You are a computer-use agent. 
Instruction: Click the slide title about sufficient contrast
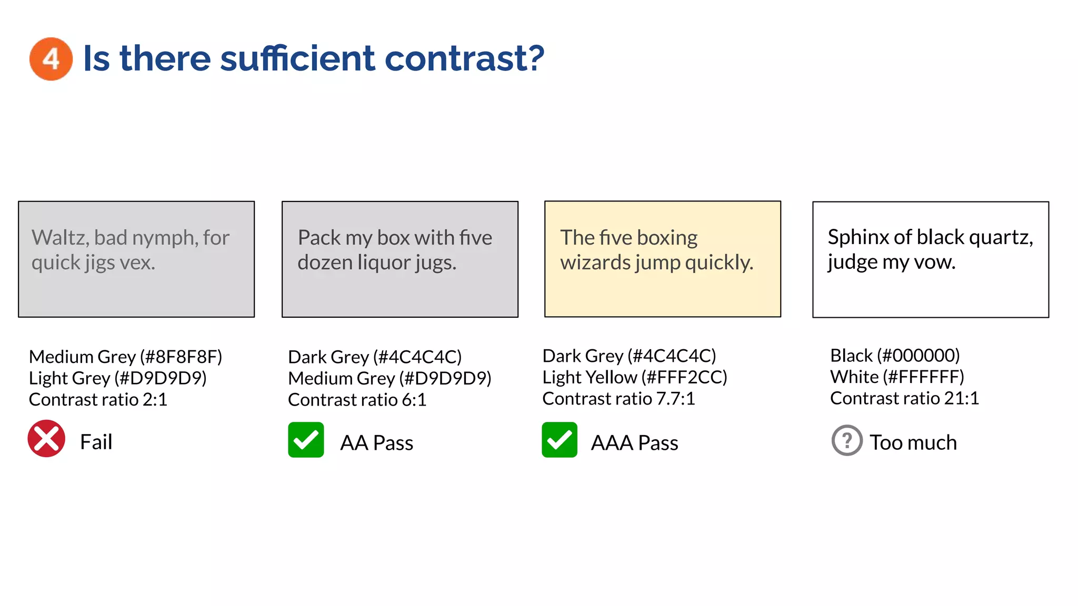pyautogui.click(x=314, y=58)
